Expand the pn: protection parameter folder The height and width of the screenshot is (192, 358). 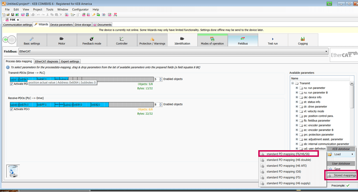tap(297, 135)
